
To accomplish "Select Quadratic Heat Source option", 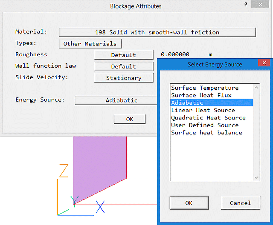I will coord(208,118).
